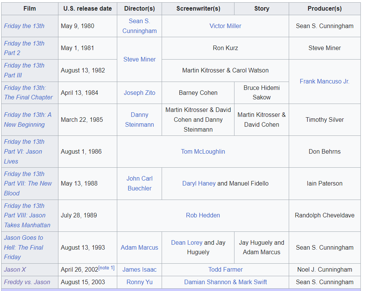The height and width of the screenshot is (291, 365).
Task: Select Jay Huguely and Adam Marcus story cell
Action: pos(262,247)
